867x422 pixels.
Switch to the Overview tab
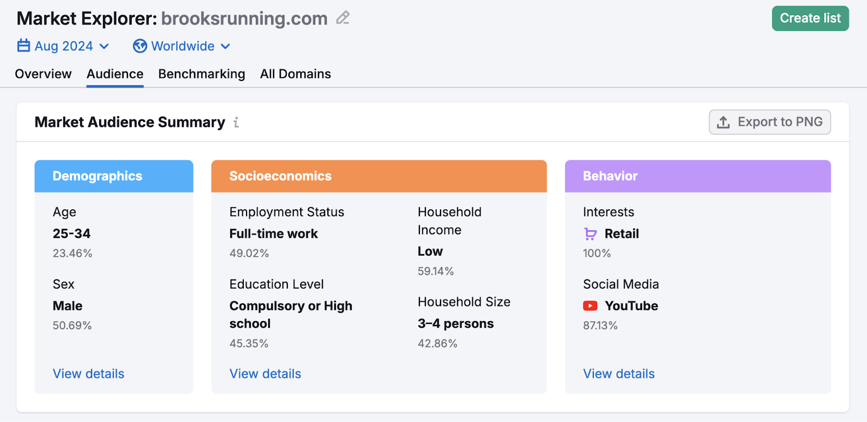[x=43, y=74]
